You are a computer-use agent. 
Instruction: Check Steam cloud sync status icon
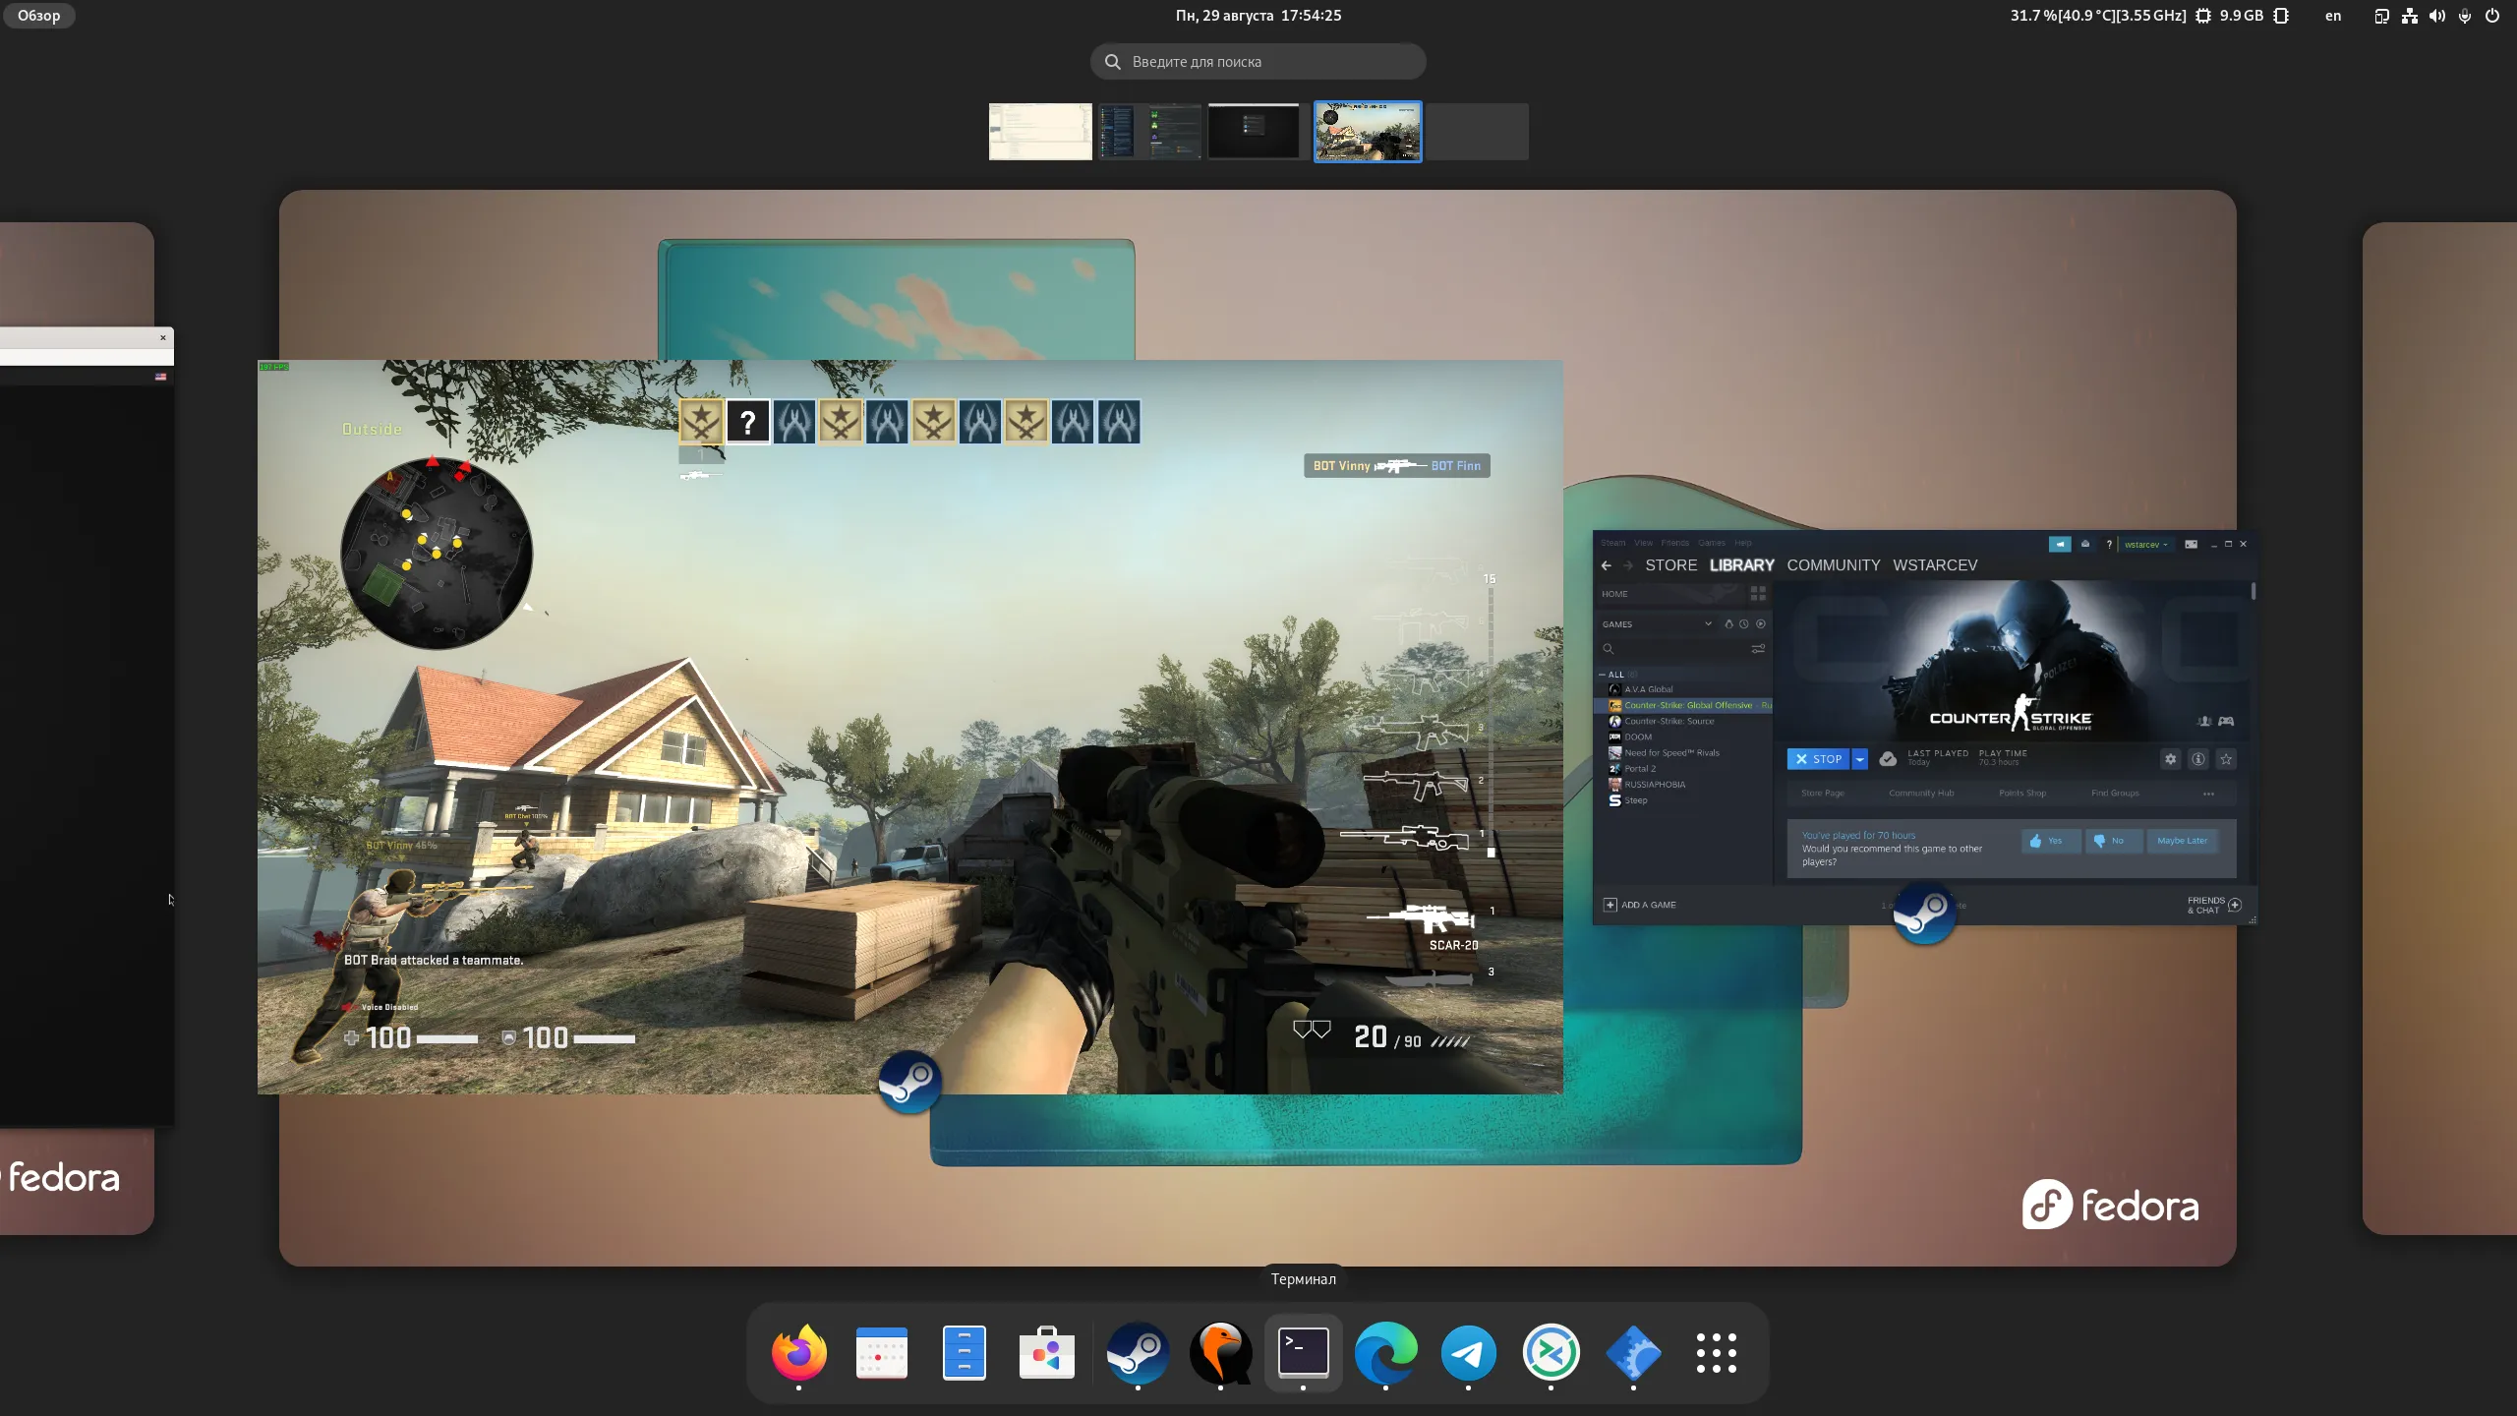(x=1888, y=759)
